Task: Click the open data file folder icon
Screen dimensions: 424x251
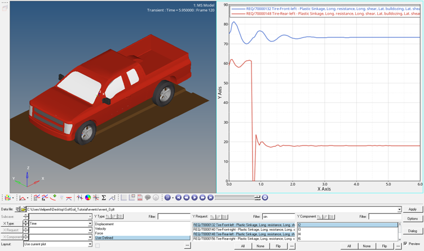Action: [24, 209]
